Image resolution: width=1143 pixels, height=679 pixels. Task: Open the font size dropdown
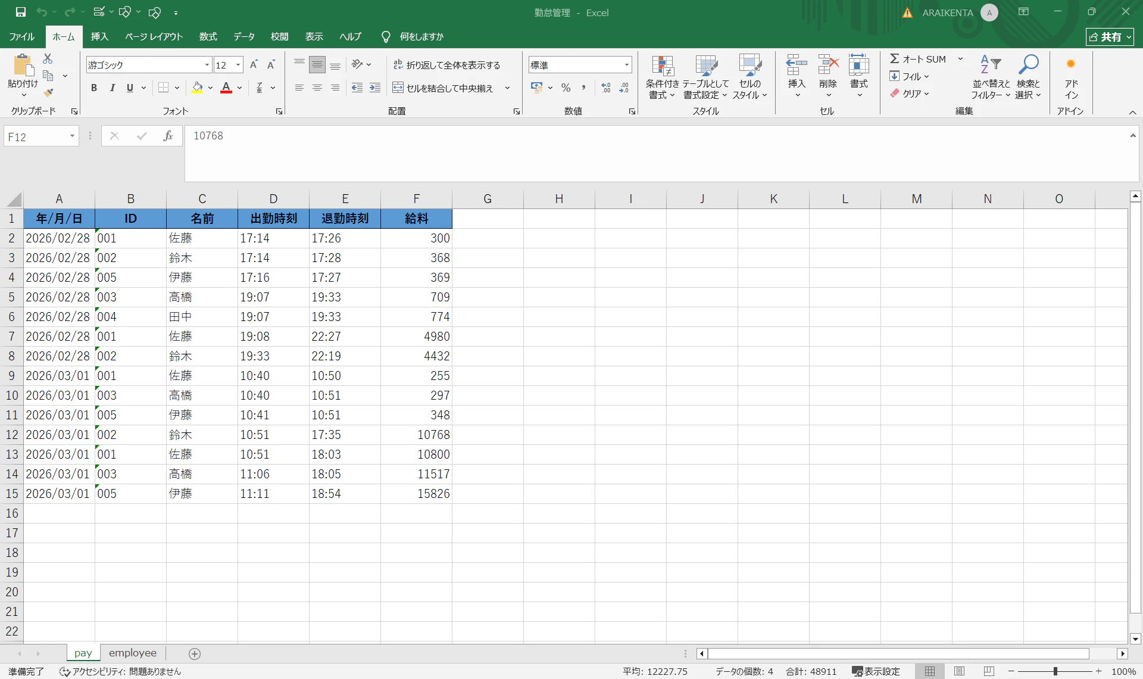(238, 65)
